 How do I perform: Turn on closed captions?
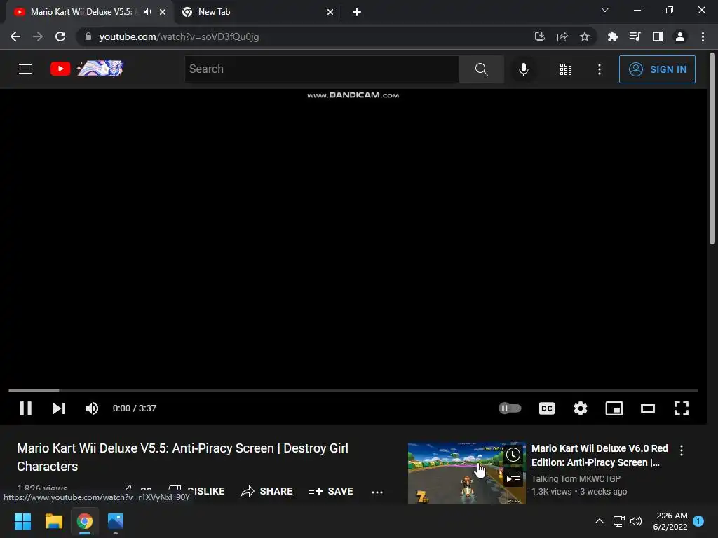coord(547,408)
